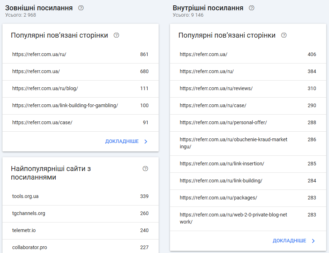Select external referr.com.ua/ row with 680 links
Screen dimensions: 329x253
[80, 72]
